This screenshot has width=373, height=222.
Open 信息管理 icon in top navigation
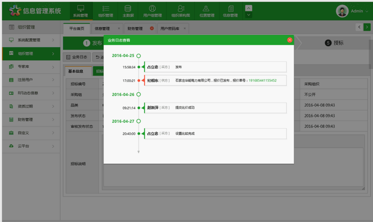click(231, 8)
